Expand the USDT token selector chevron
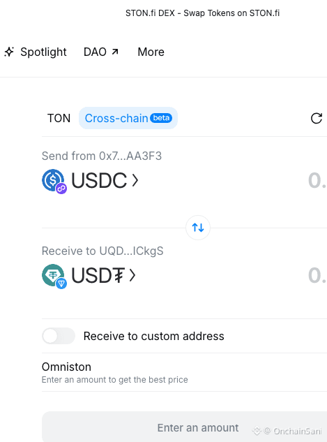Viewport: 327px width, 442px height. [132, 275]
